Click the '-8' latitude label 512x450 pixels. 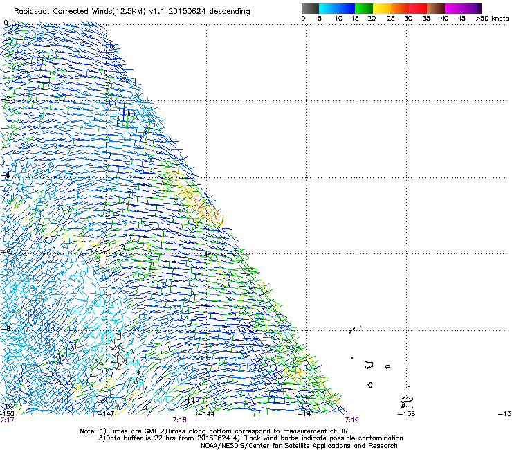coord(6,328)
